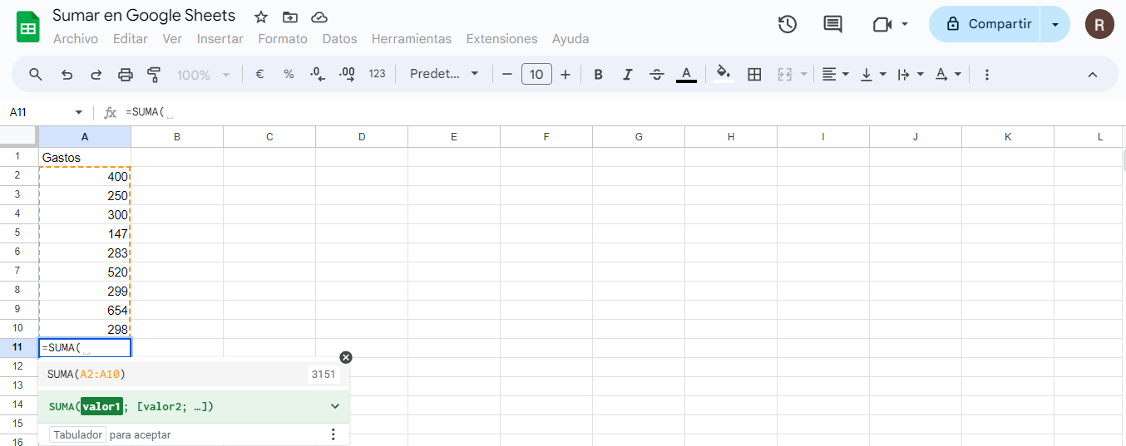Click the formula bar with =SUMA(

(624, 112)
